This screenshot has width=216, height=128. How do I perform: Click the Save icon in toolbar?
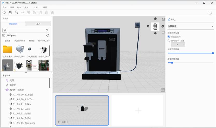[10, 13]
